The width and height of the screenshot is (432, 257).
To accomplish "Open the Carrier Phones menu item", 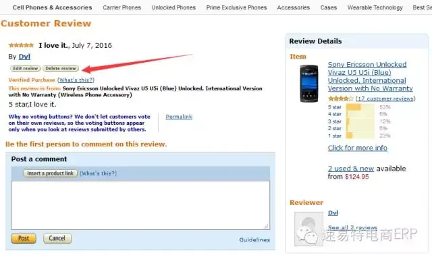I will [122, 7].
